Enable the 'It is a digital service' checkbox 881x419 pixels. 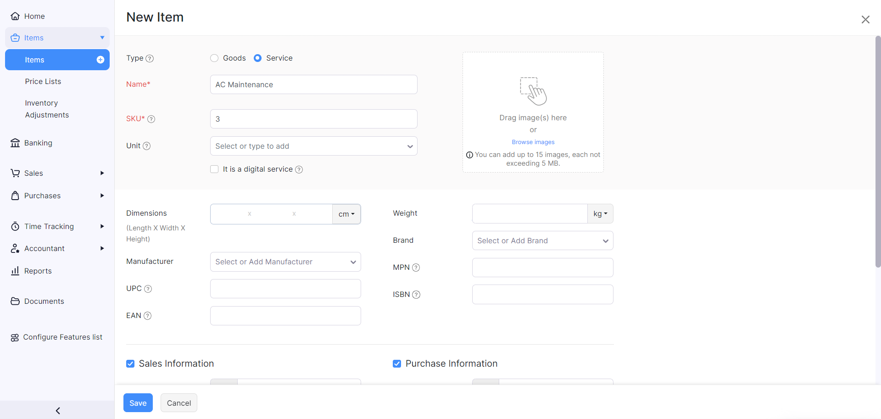(214, 169)
